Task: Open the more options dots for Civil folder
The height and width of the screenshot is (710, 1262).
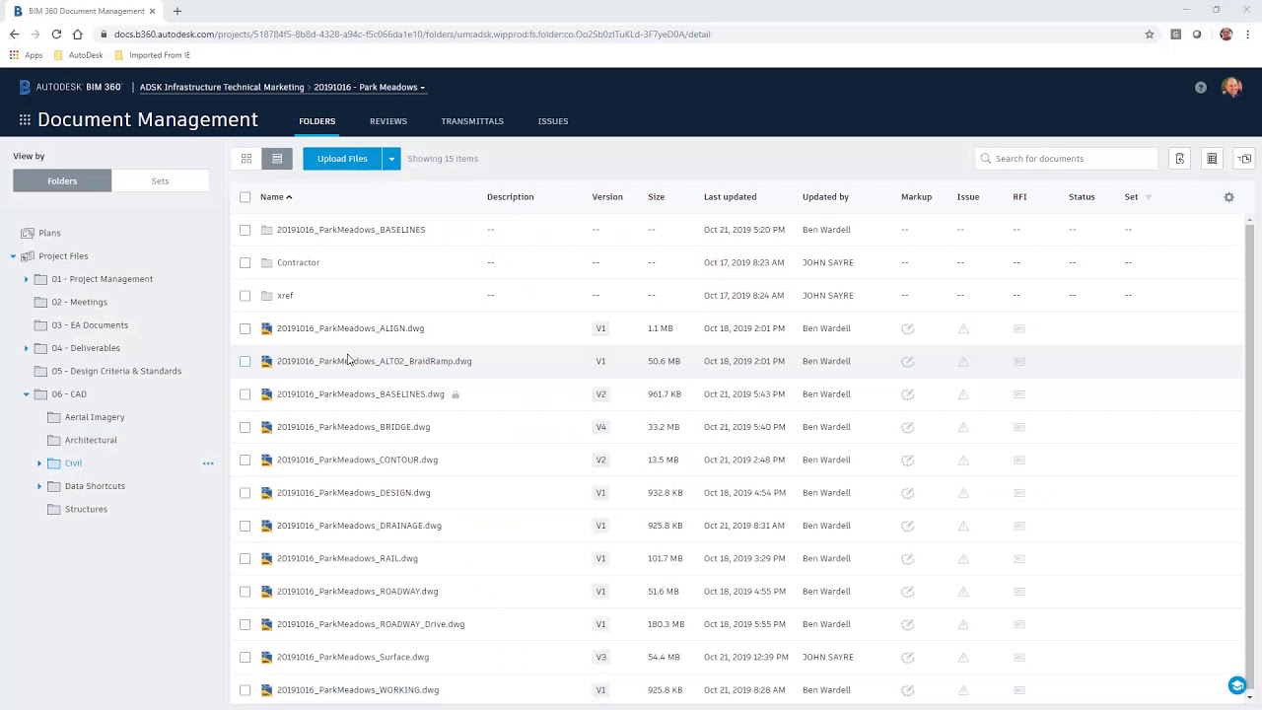Action: (208, 463)
